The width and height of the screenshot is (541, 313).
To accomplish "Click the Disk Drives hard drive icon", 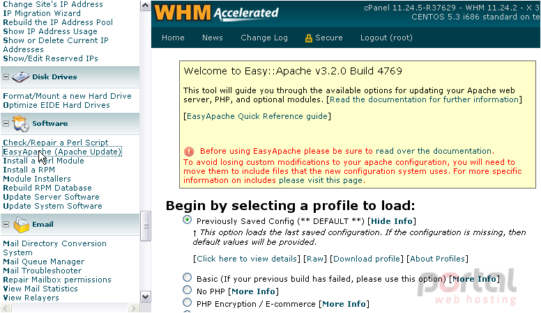I will (20, 77).
